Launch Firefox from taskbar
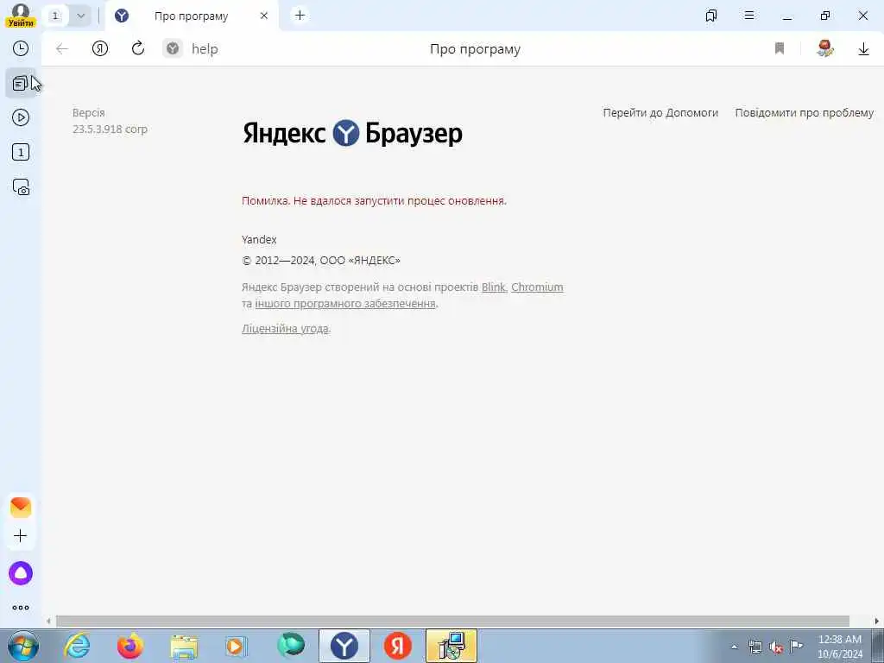The height and width of the screenshot is (663, 884). click(130, 646)
